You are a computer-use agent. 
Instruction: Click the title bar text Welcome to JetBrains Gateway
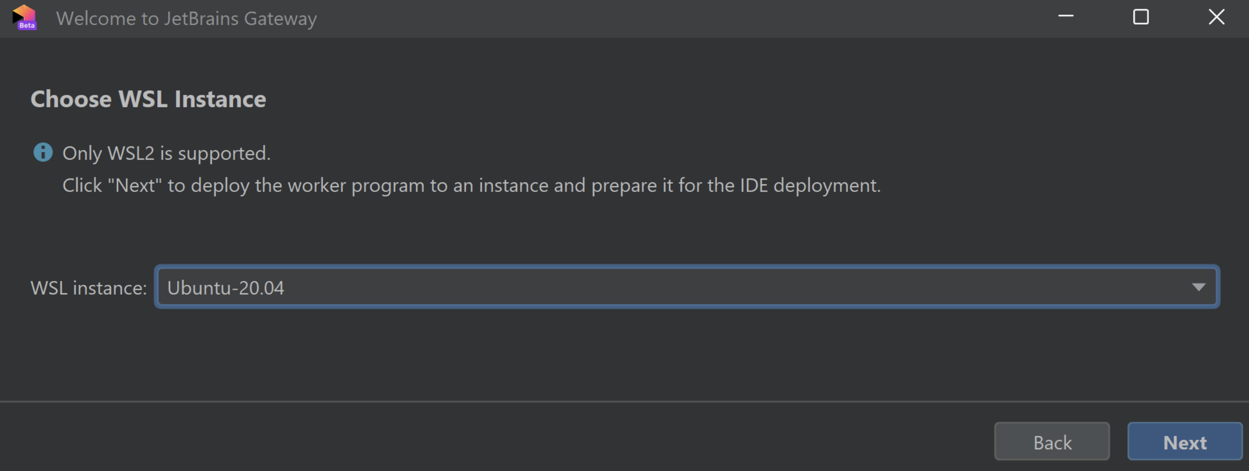point(187,18)
